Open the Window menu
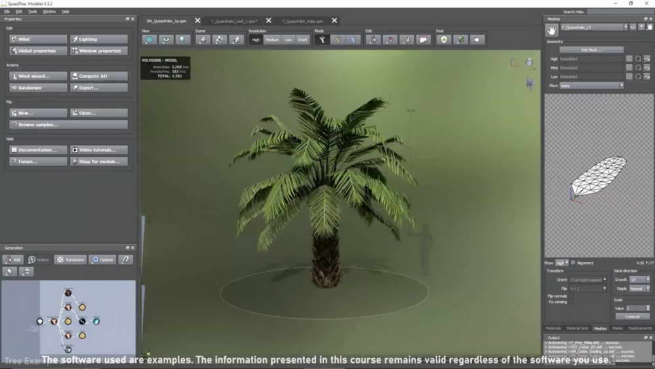The width and height of the screenshot is (655, 369). (x=49, y=12)
